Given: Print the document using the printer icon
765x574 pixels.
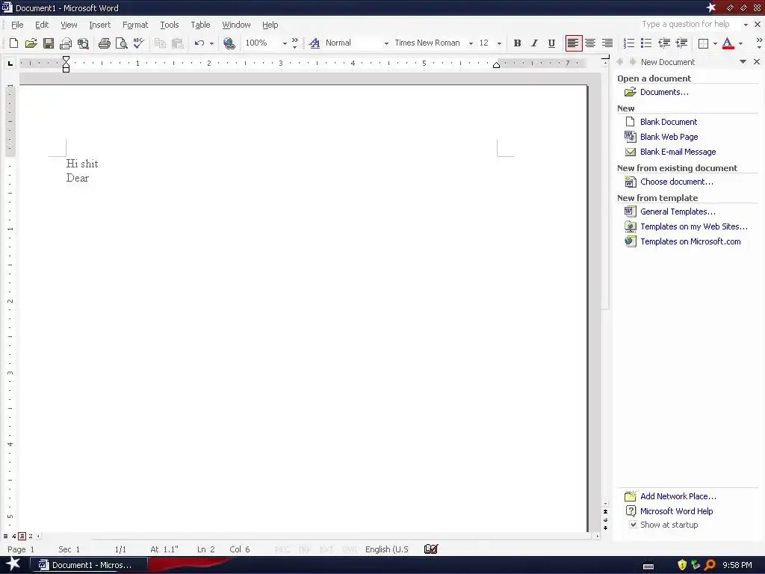Looking at the screenshot, I should [104, 43].
